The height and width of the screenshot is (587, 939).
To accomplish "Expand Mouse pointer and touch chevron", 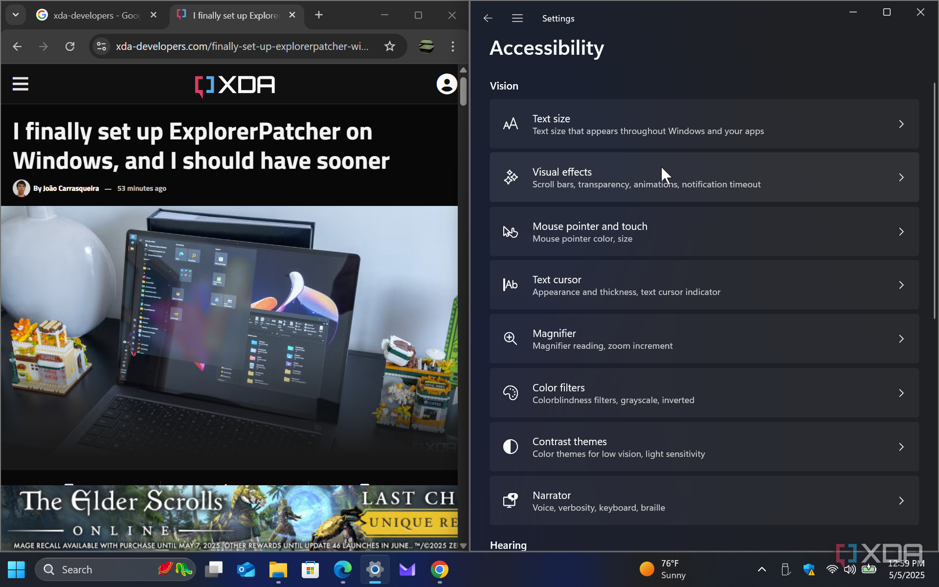I will pos(901,232).
